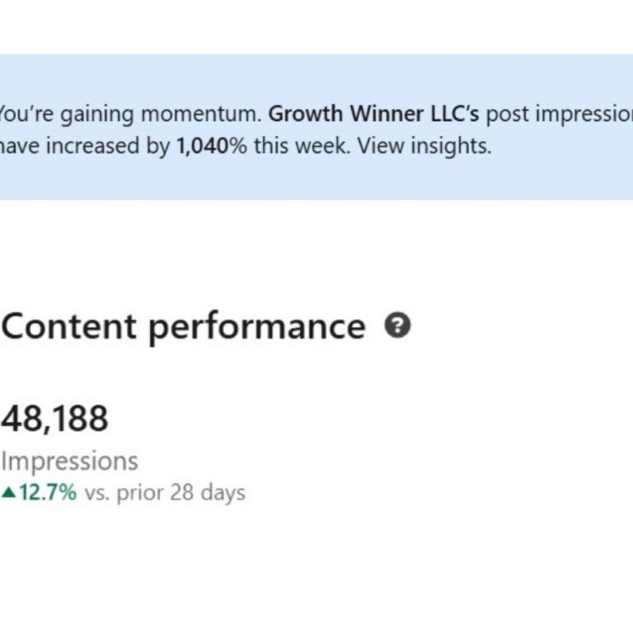The width and height of the screenshot is (633, 633).
Task: Click the 1,040% increase figure
Action: coord(212,146)
